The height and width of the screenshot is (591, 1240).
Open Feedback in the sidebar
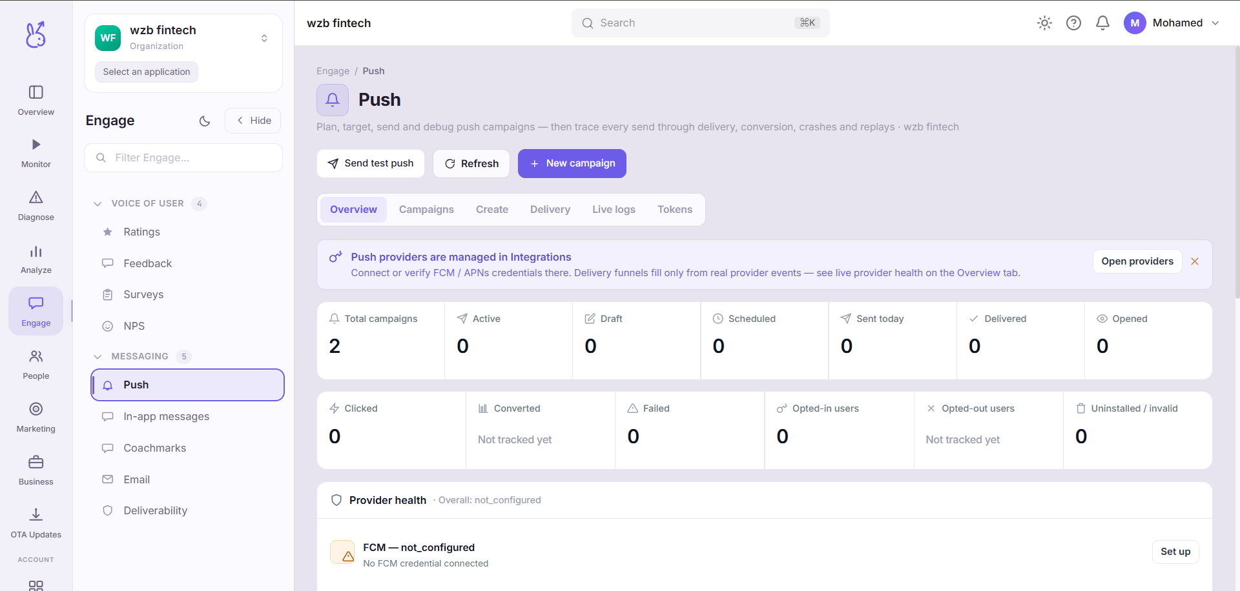tap(187, 264)
